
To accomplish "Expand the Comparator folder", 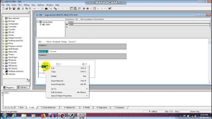I will 4,24.
